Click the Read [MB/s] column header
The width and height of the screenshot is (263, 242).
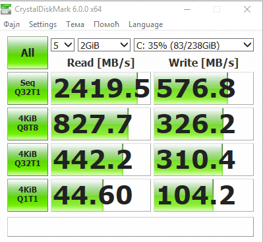(x=101, y=63)
